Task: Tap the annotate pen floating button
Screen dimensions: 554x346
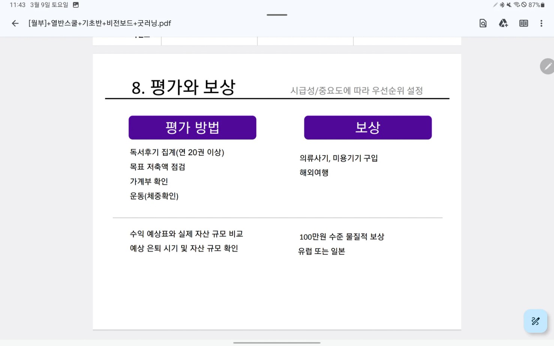Action: coord(535,321)
